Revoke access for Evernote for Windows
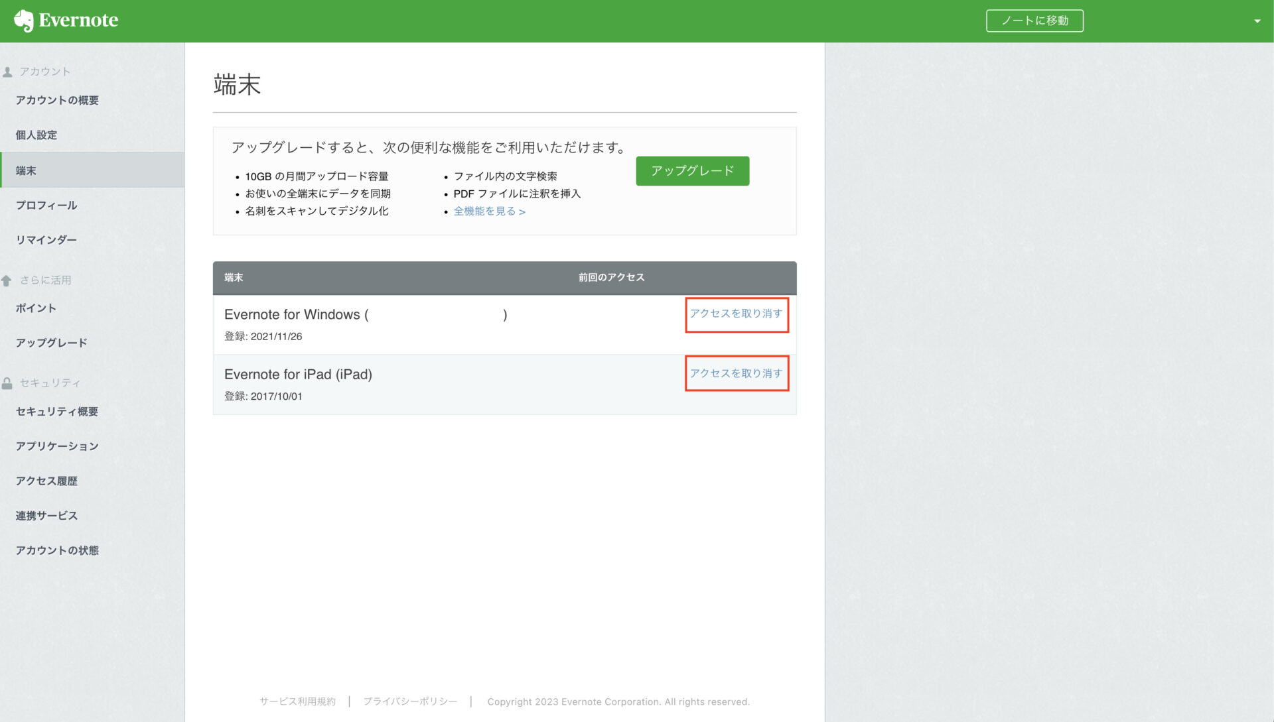Image resolution: width=1274 pixels, height=722 pixels. point(737,315)
